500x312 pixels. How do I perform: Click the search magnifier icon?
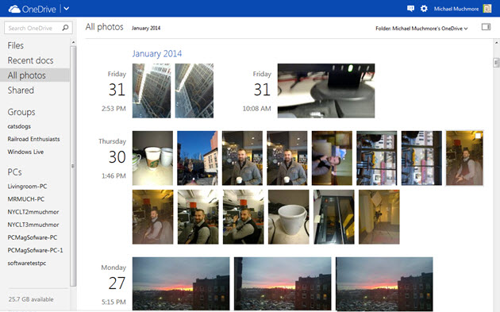65,28
